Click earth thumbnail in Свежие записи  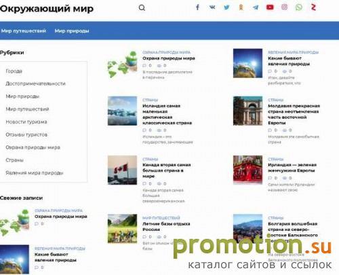[14, 259]
